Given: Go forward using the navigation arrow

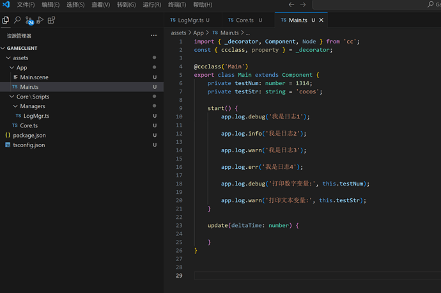Looking at the screenshot, I should [303, 4].
